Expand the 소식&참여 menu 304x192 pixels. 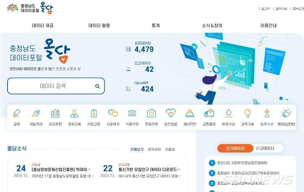pos(212,25)
